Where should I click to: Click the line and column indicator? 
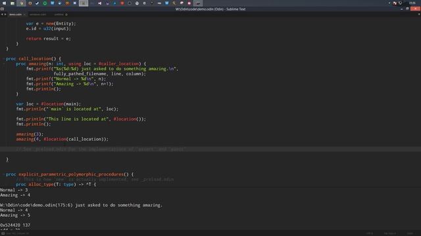[x=18, y=233]
